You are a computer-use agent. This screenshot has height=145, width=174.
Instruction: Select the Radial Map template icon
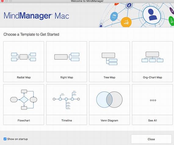pyautogui.click(x=24, y=57)
